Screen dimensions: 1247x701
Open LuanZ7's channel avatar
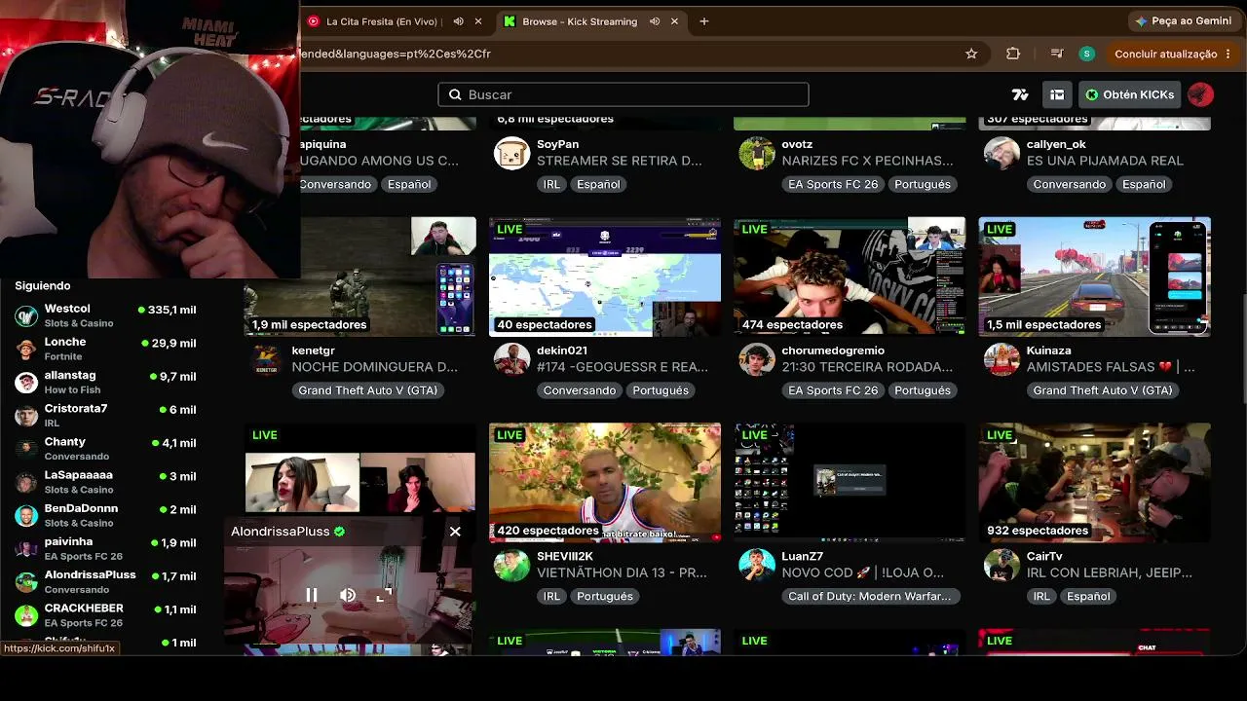pyautogui.click(x=757, y=565)
